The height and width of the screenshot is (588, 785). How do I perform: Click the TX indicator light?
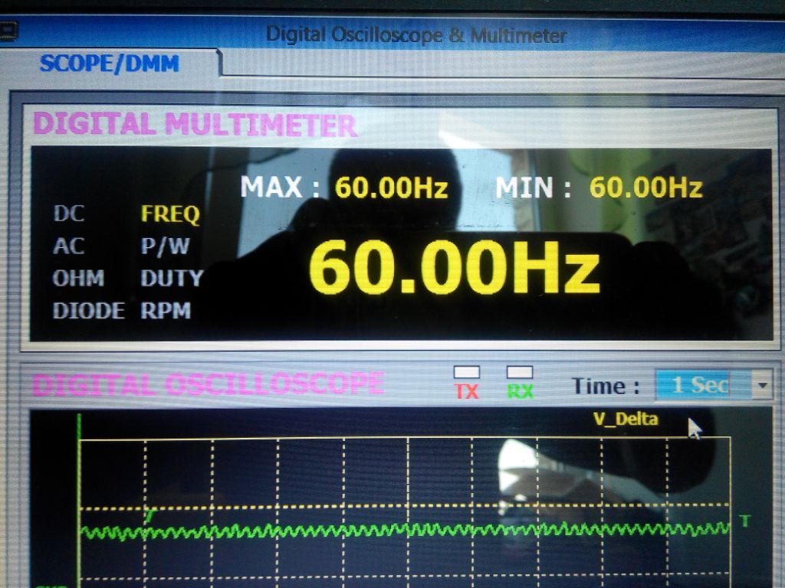click(x=466, y=372)
